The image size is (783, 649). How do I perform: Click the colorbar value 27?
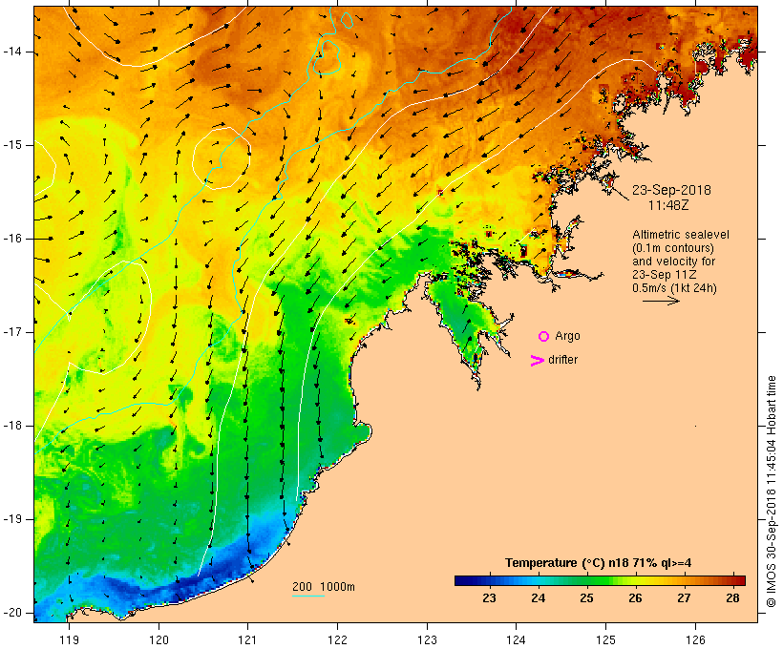[684, 598]
